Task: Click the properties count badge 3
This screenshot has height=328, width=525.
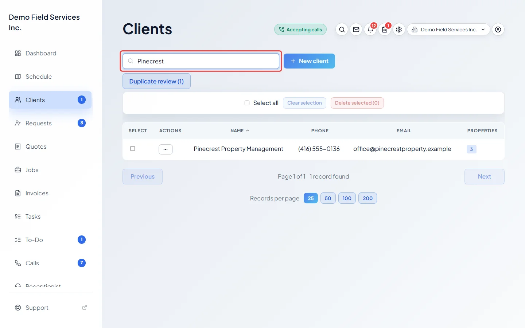Action: [x=471, y=149]
